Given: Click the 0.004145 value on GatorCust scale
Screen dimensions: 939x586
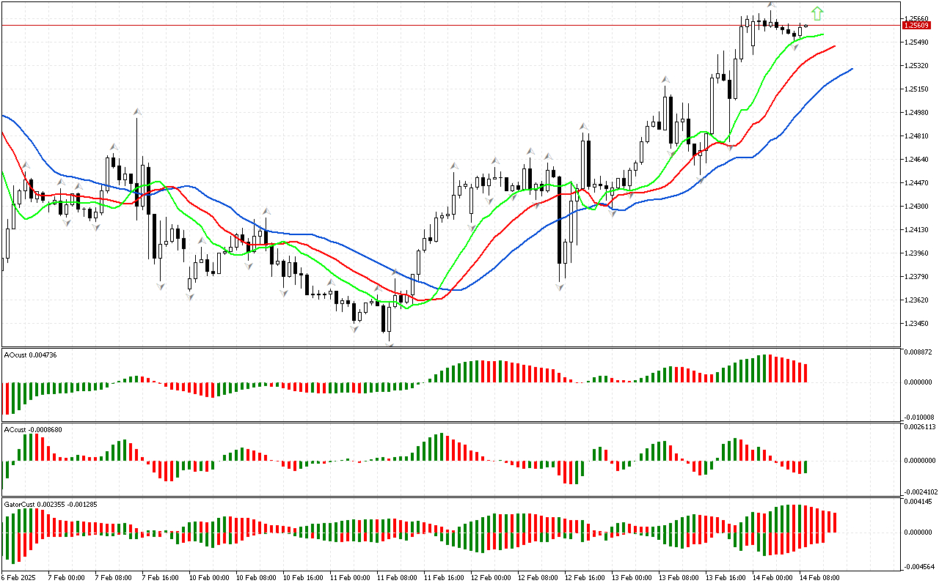Looking at the screenshot, I should tap(918, 501).
